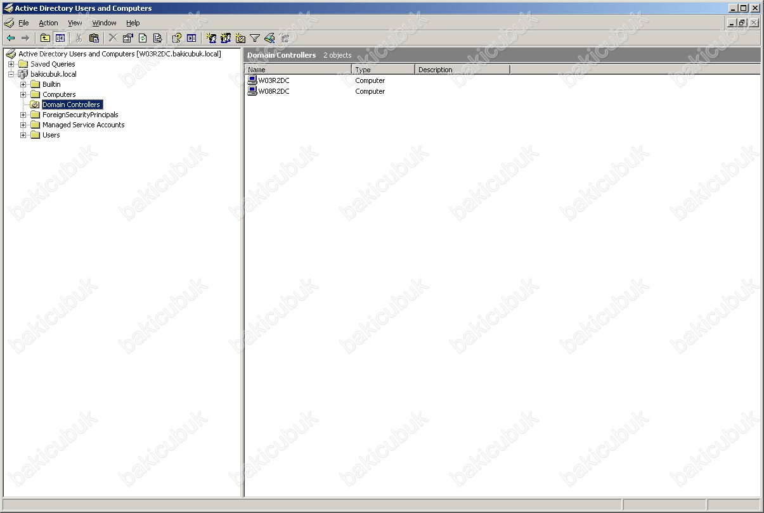Viewport: 764px width, 513px height.
Task: Open Properties via toolbar icon
Action: 127,38
